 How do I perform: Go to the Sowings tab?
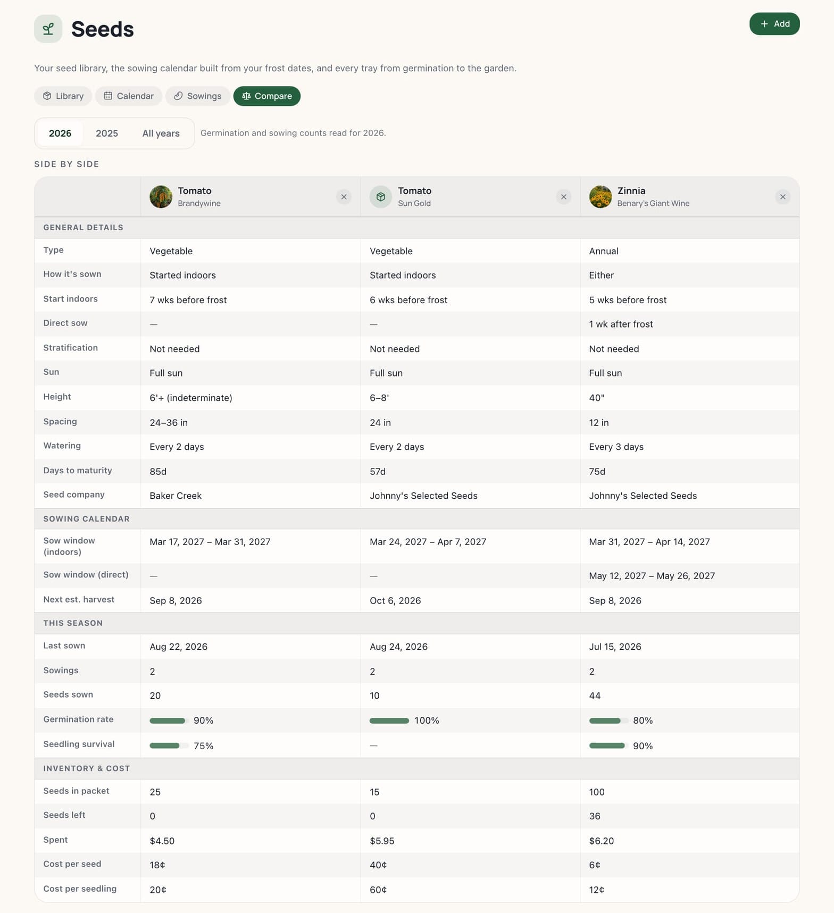point(198,96)
